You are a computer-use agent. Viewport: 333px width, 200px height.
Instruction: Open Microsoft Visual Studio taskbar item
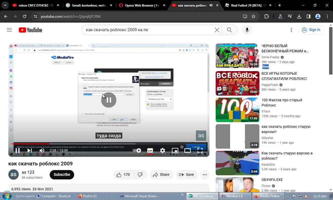point(139,196)
